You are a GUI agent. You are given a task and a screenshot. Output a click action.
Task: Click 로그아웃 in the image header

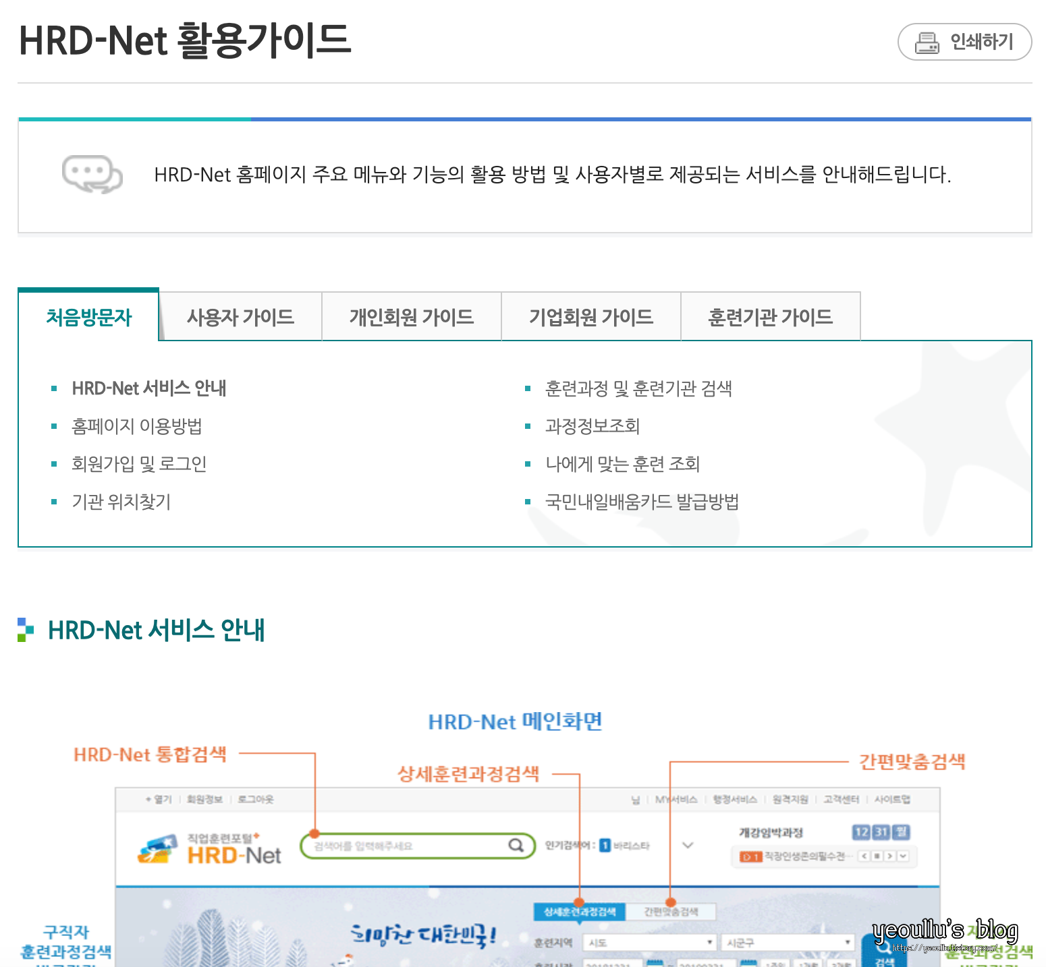tap(256, 799)
